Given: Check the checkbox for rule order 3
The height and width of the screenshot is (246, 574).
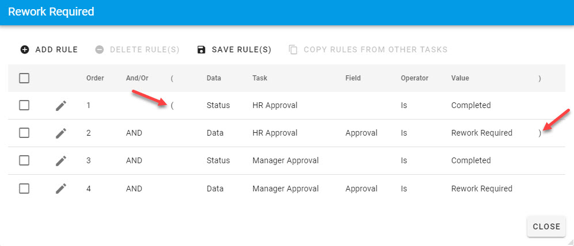Looking at the screenshot, I should [x=24, y=161].
